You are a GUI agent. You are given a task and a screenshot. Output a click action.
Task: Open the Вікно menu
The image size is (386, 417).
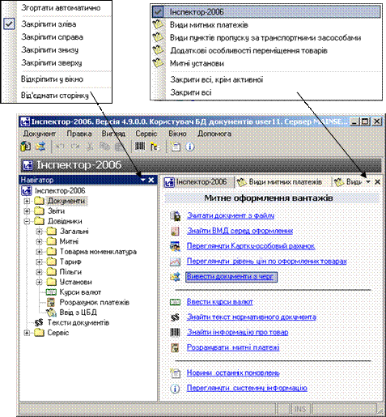[x=177, y=134]
